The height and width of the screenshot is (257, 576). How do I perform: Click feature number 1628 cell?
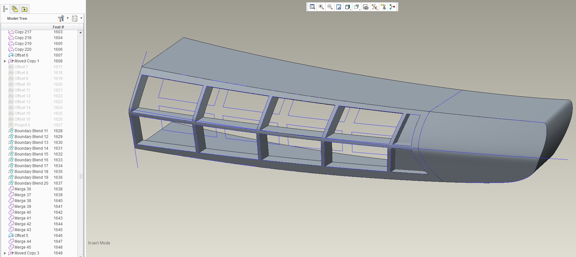pyautogui.click(x=58, y=131)
